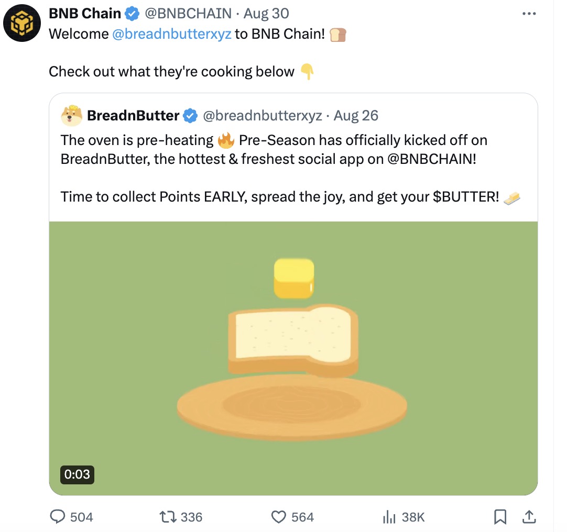The image size is (567, 532).
Task: Click the BreadnButter Shiba avatar
Action: 71,115
